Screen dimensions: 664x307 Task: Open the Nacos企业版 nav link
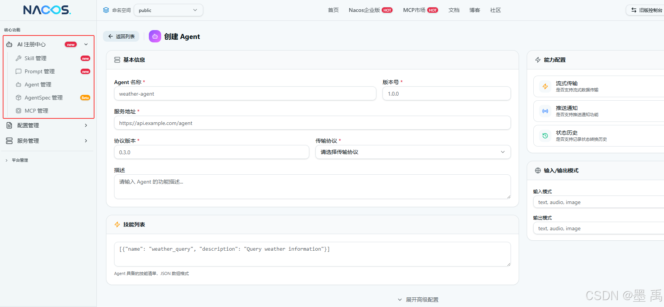coord(364,10)
